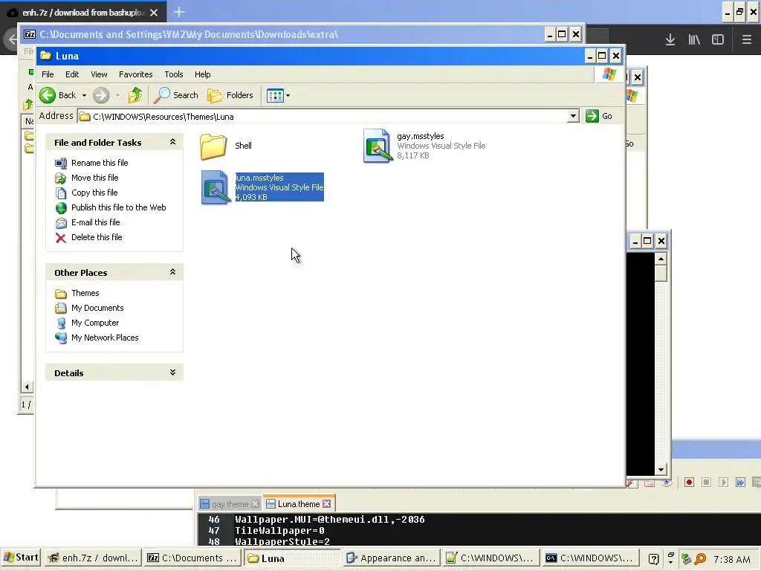Open a new browser tab with plus
Screen dimensions: 761x571
[179, 12]
